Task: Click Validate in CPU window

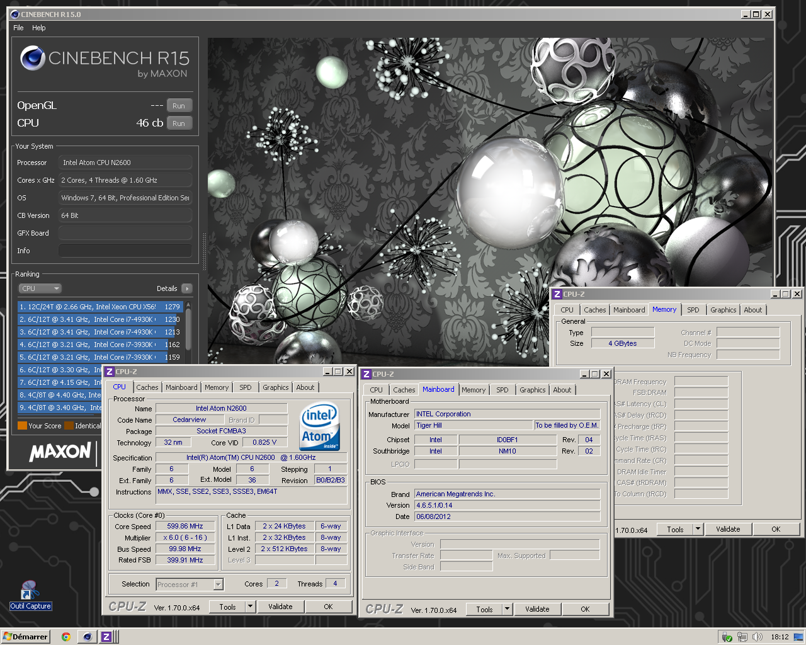Action: (280, 607)
